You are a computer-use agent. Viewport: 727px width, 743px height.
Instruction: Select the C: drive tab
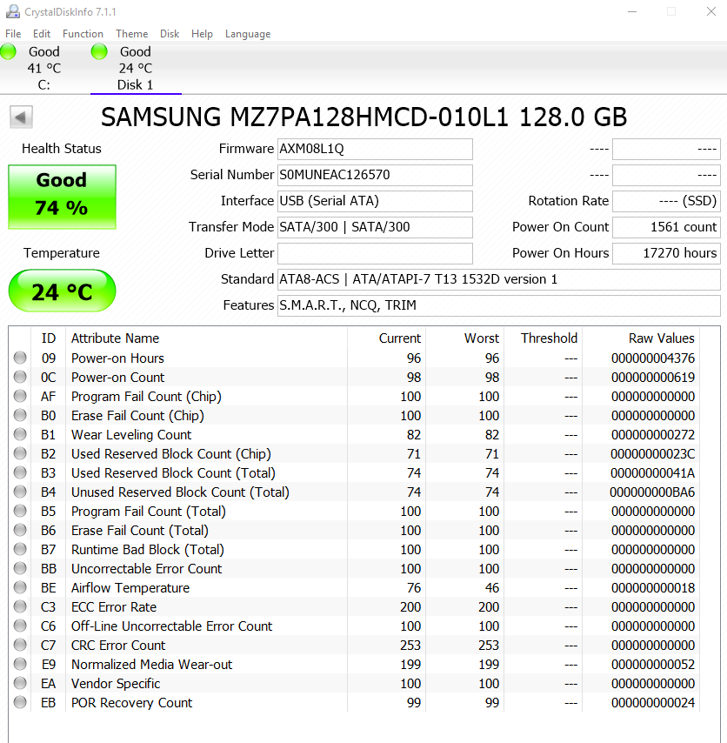[x=44, y=68]
